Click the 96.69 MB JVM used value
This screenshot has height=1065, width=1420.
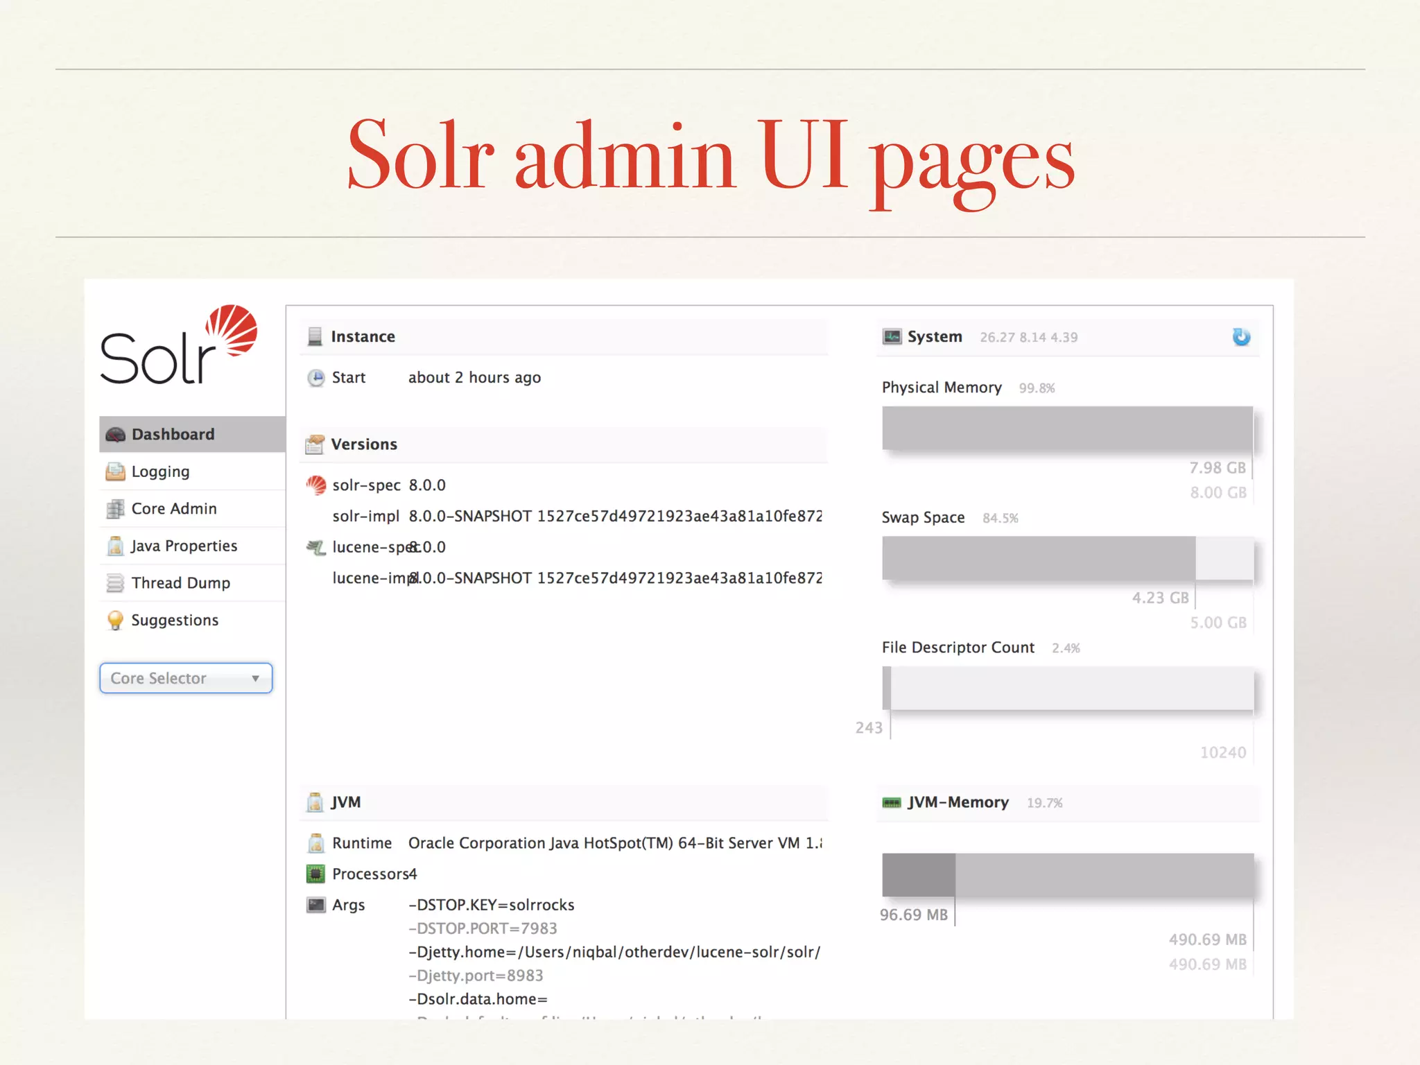click(x=914, y=915)
